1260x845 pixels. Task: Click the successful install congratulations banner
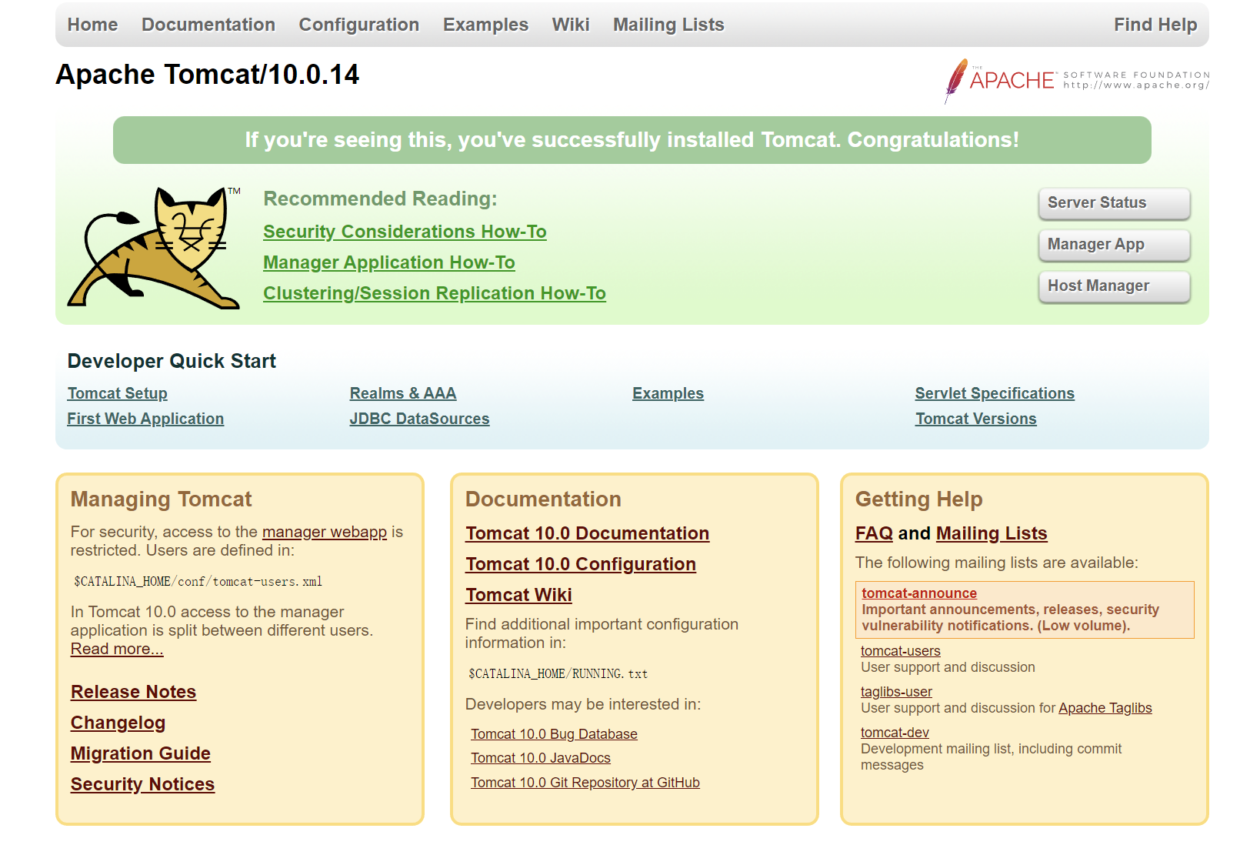coord(632,140)
